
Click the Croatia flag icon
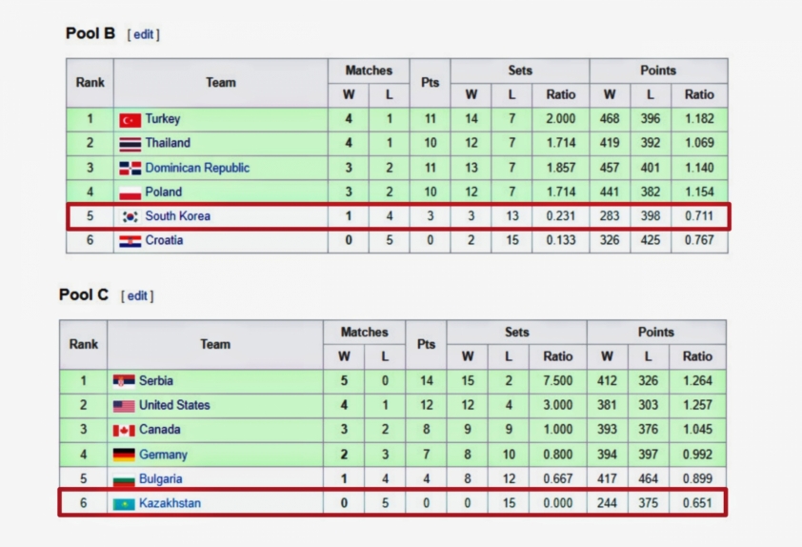[130, 241]
